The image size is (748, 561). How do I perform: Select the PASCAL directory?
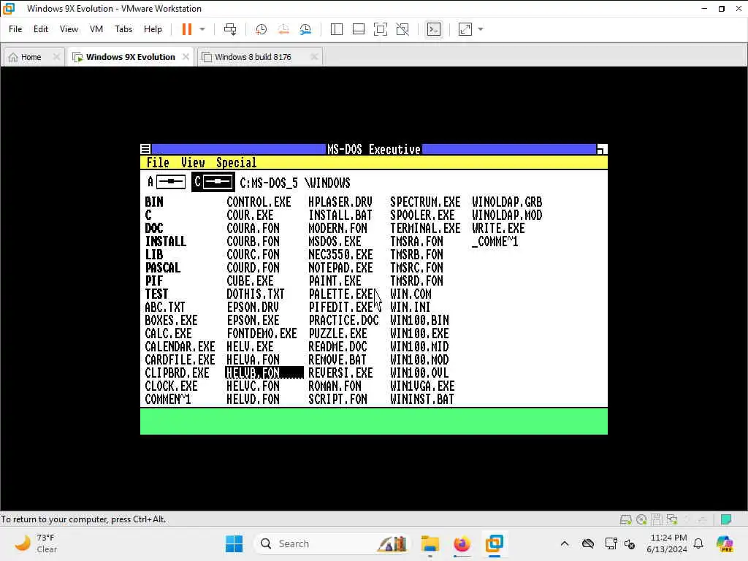(x=163, y=268)
